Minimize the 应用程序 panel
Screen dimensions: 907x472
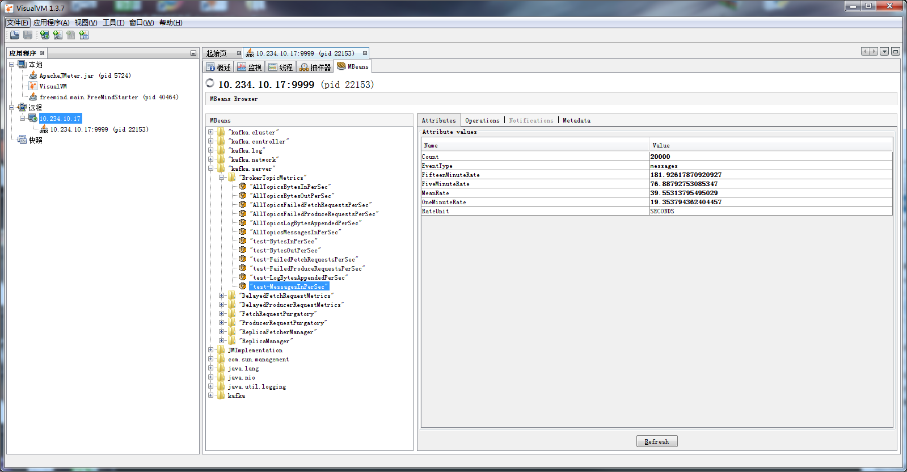point(193,53)
